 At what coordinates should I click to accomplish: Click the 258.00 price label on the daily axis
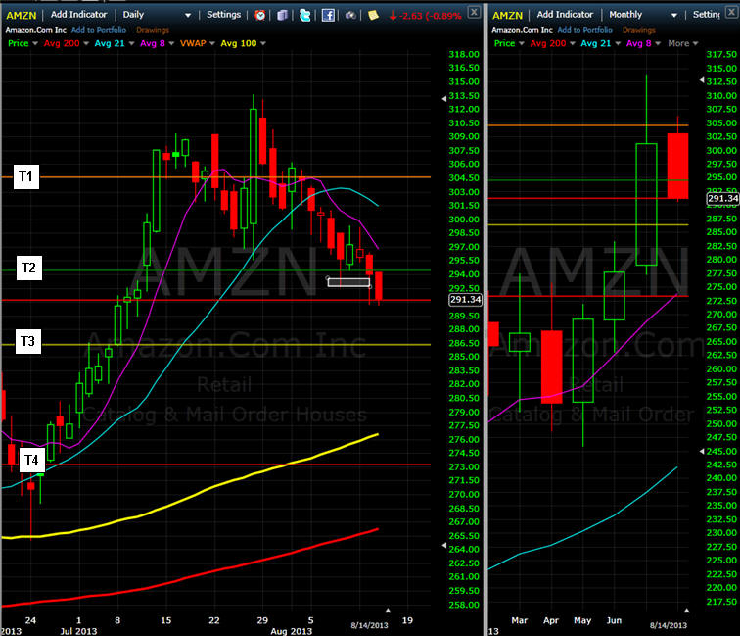pos(464,605)
